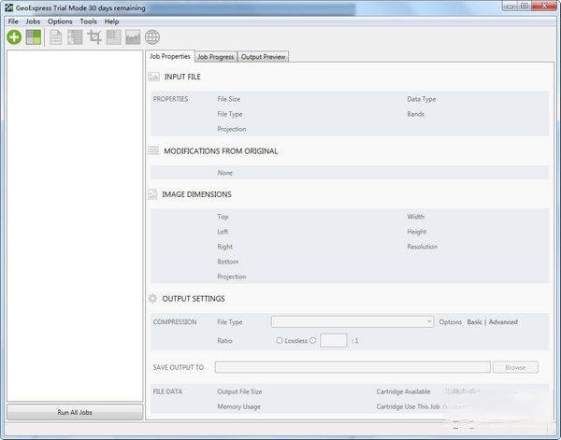Screen dimensions: 561x440
Task: Click the 'Bottom' label in Image Dimensions
Action: click(228, 262)
